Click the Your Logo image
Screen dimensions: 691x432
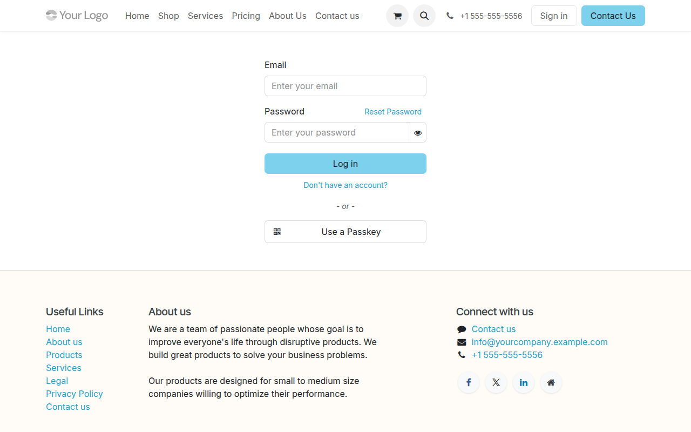77,15
